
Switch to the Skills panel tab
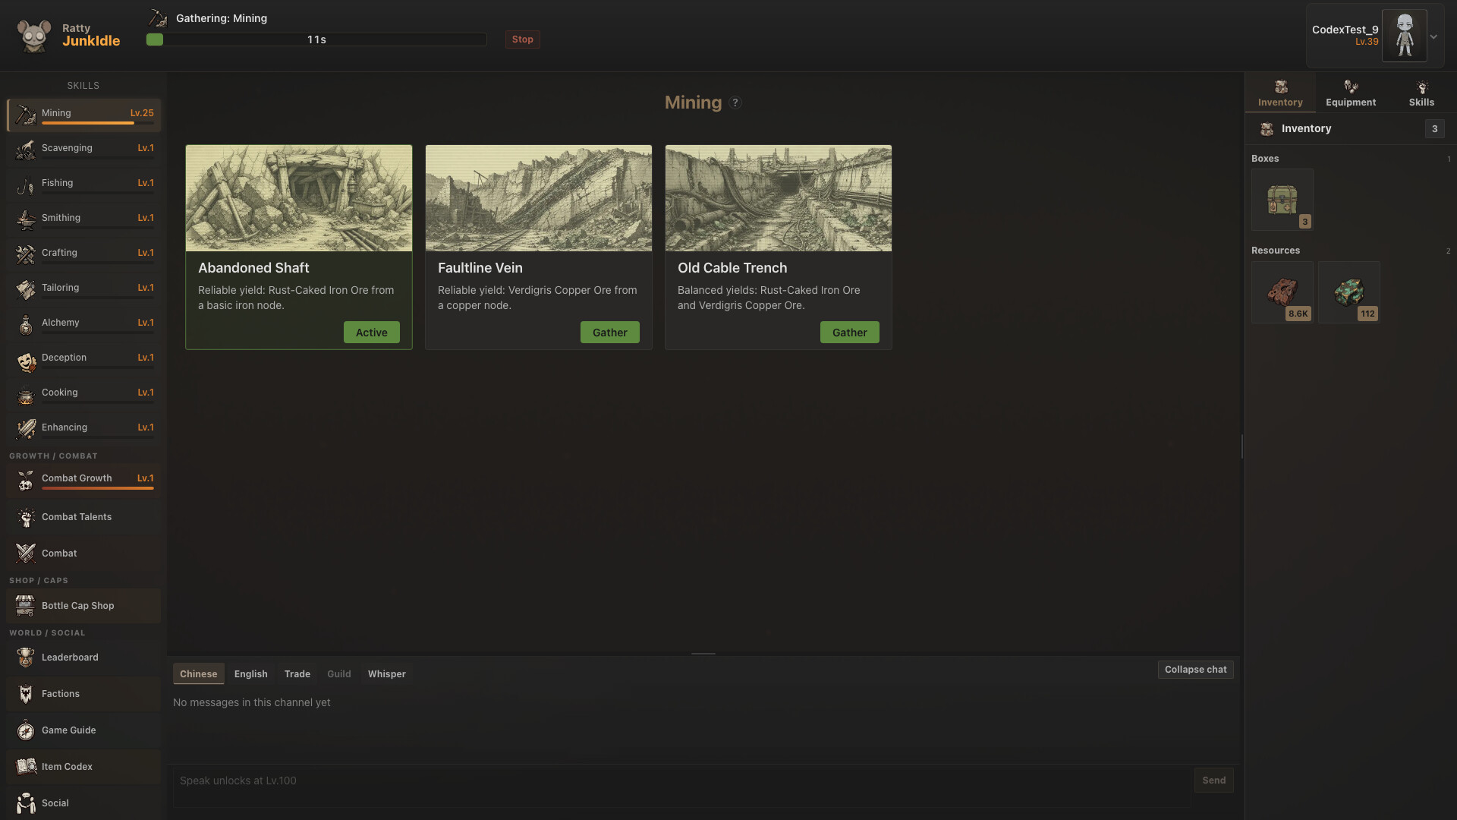click(1421, 93)
